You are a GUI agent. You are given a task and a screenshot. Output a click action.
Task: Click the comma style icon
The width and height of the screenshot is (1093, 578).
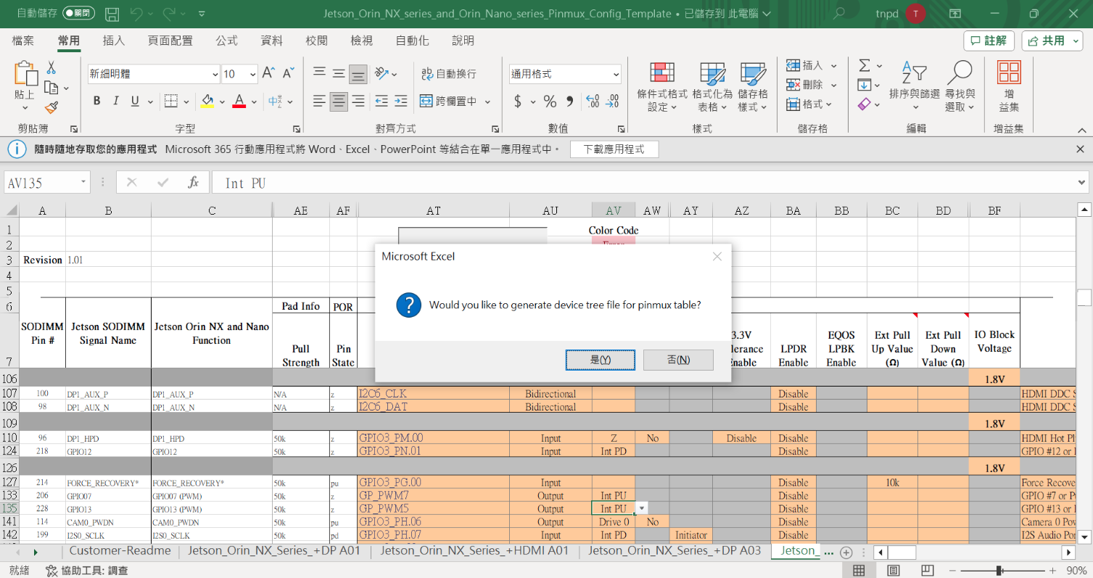click(569, 102)
